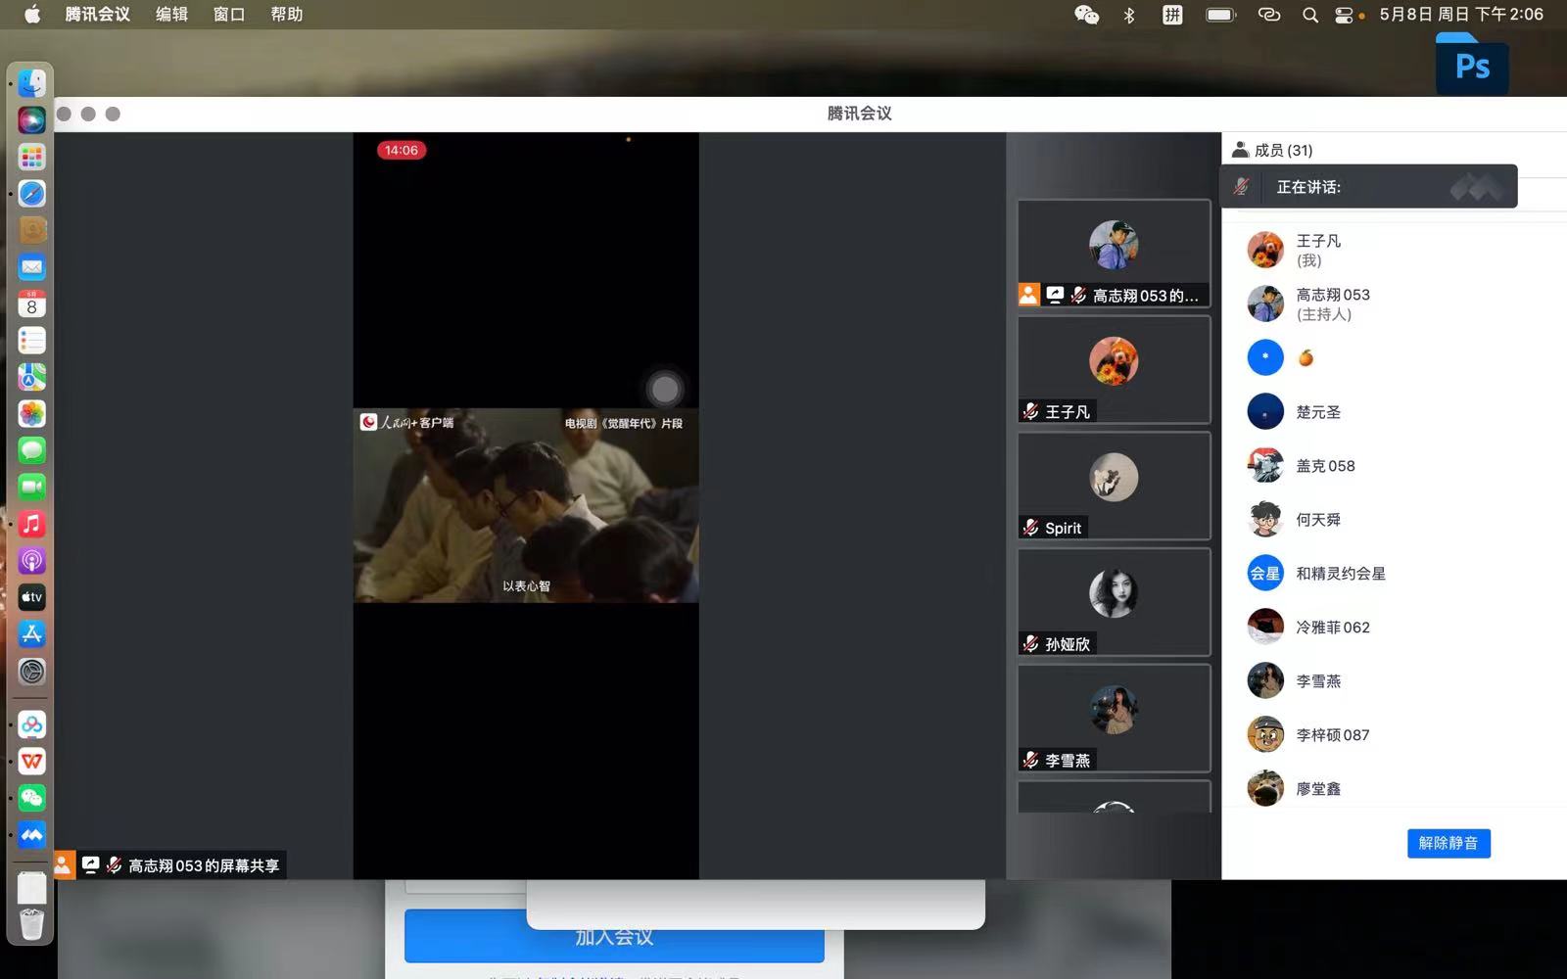Select member 和精灵约会星 in list
Viewport: 1567px width, 979px height.
[x=1395, y=573]
